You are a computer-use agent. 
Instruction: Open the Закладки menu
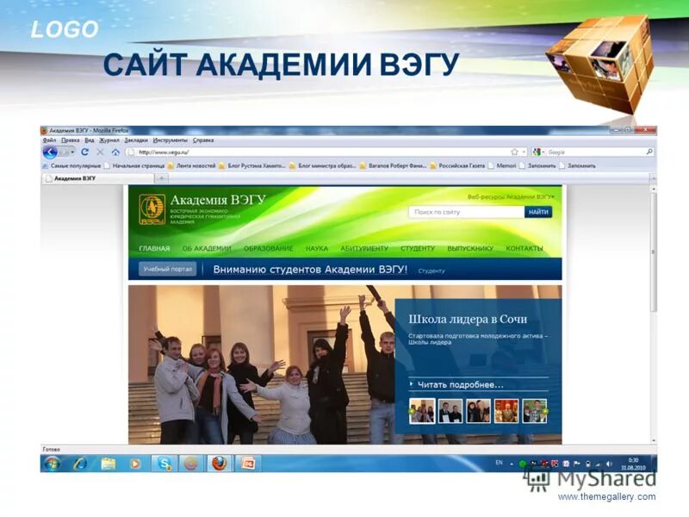(136, 140)
